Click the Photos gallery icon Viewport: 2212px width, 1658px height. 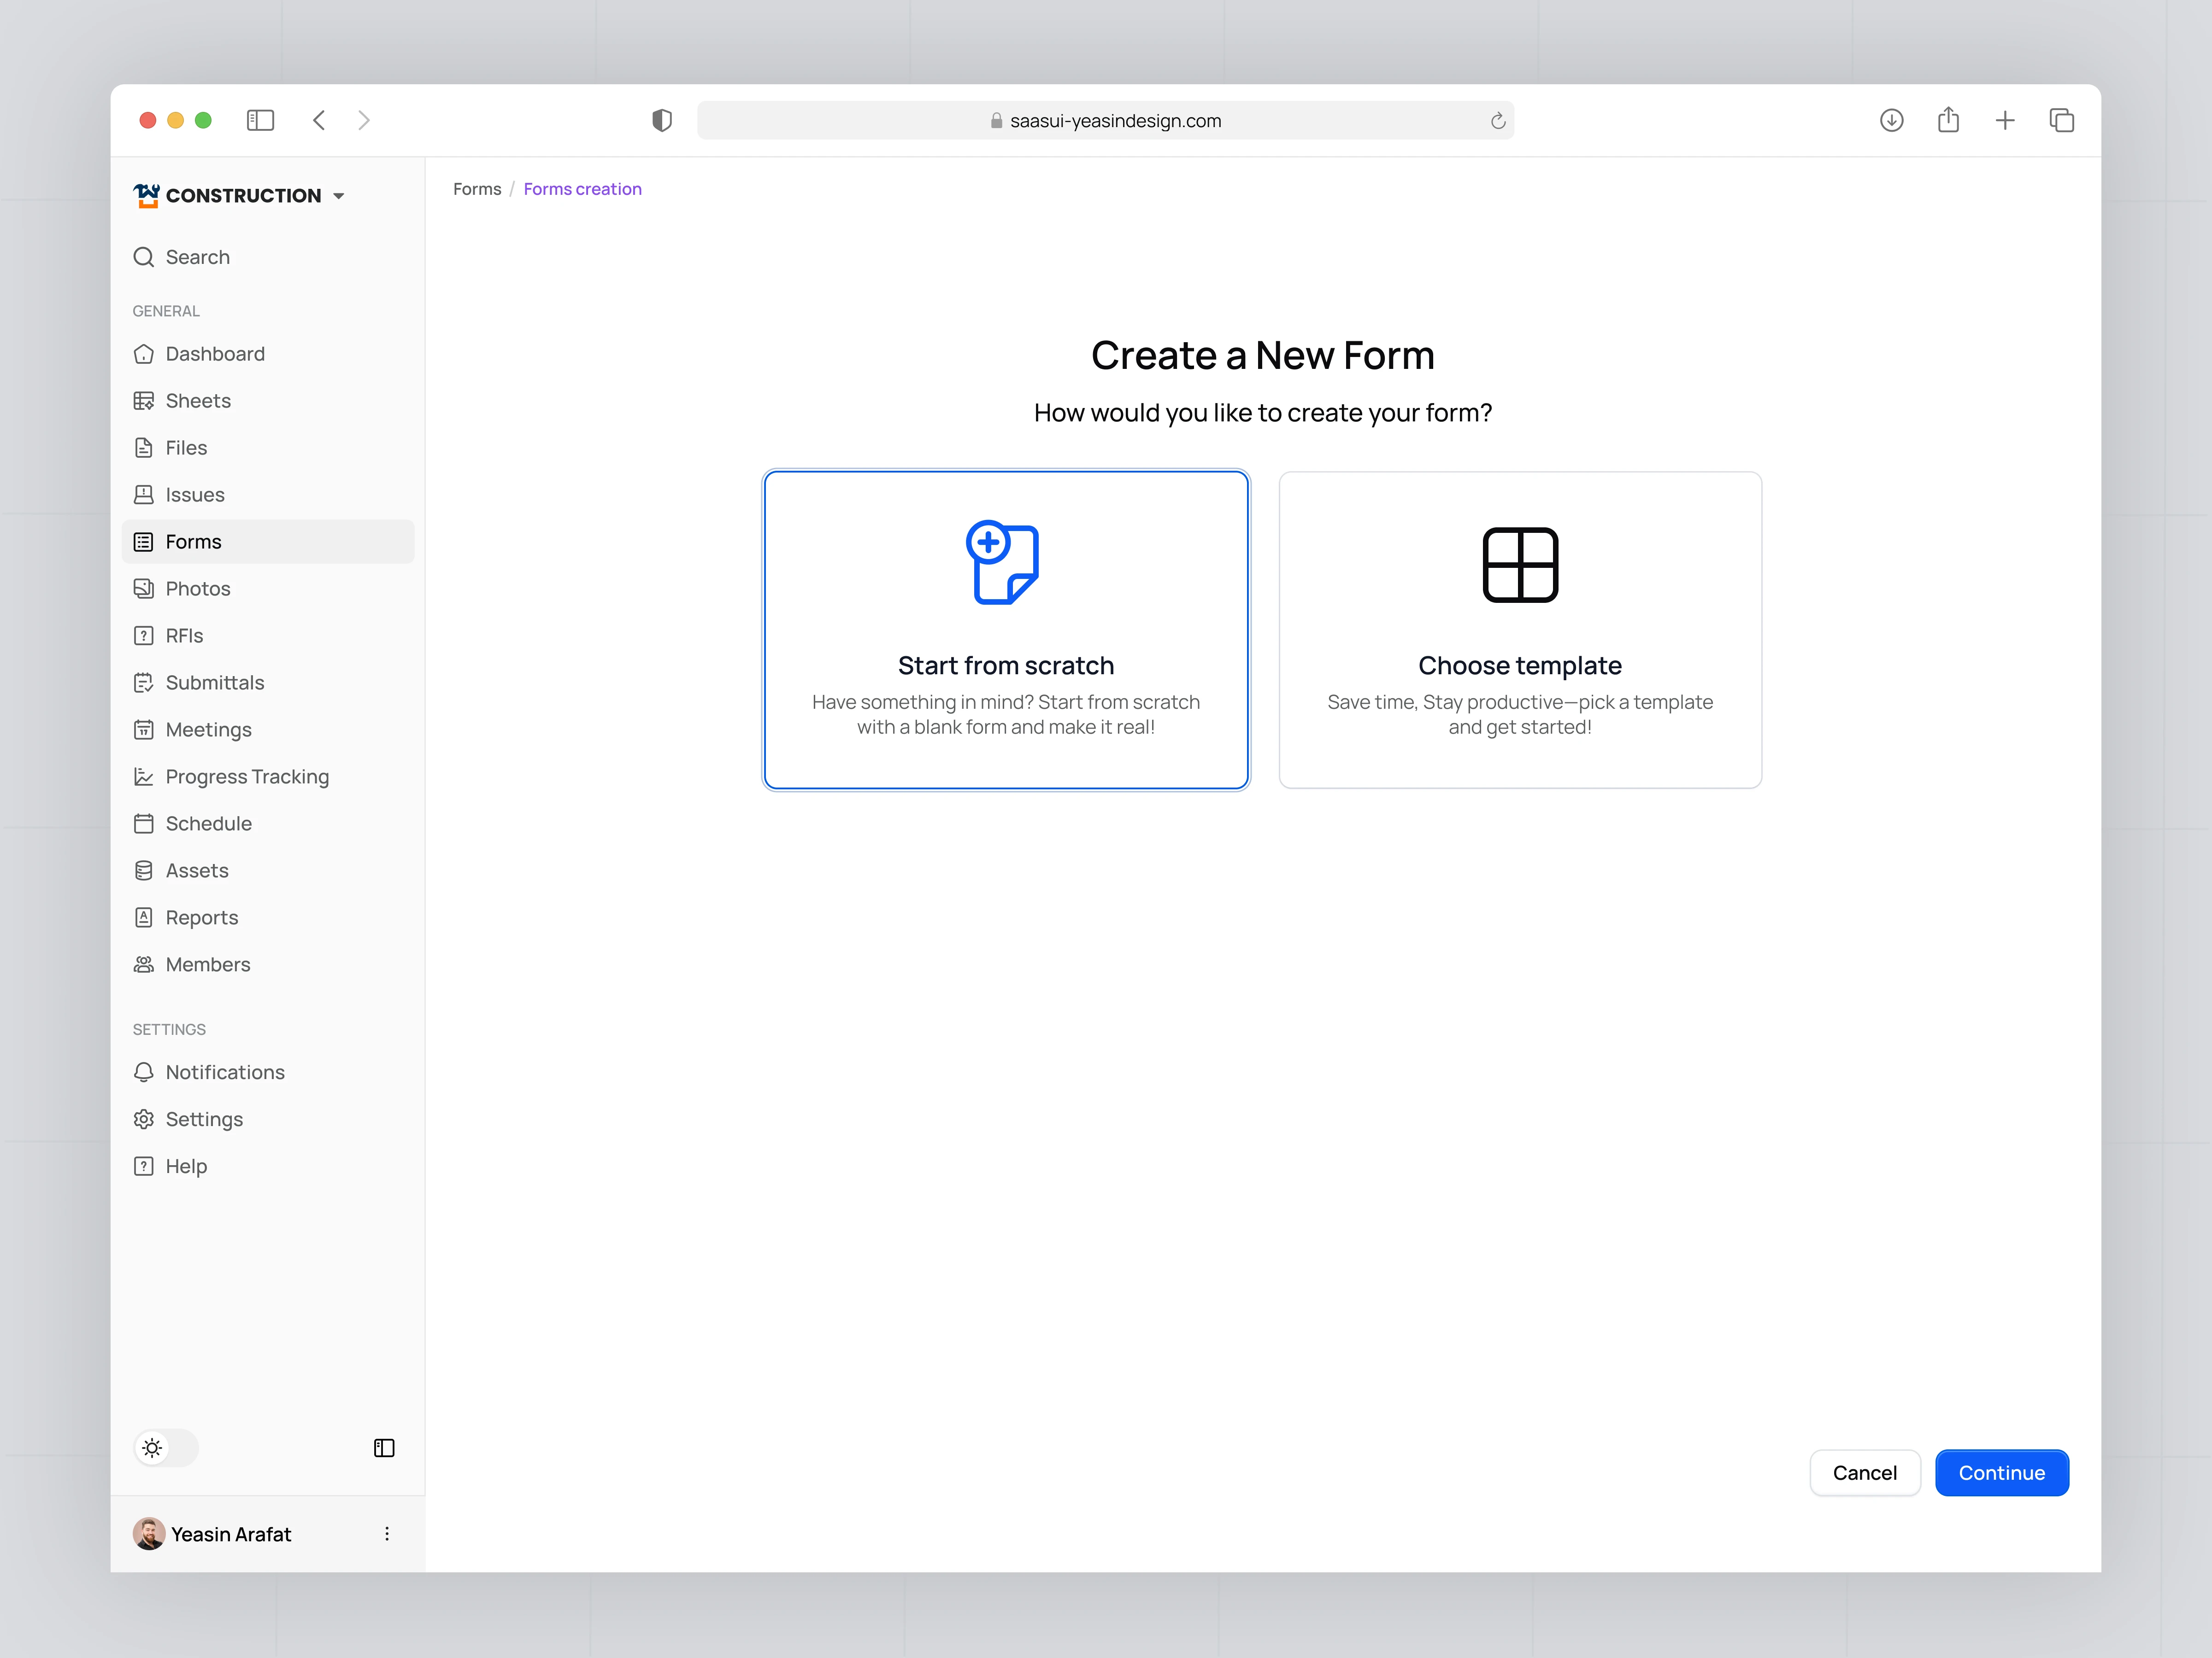(144, 589)
